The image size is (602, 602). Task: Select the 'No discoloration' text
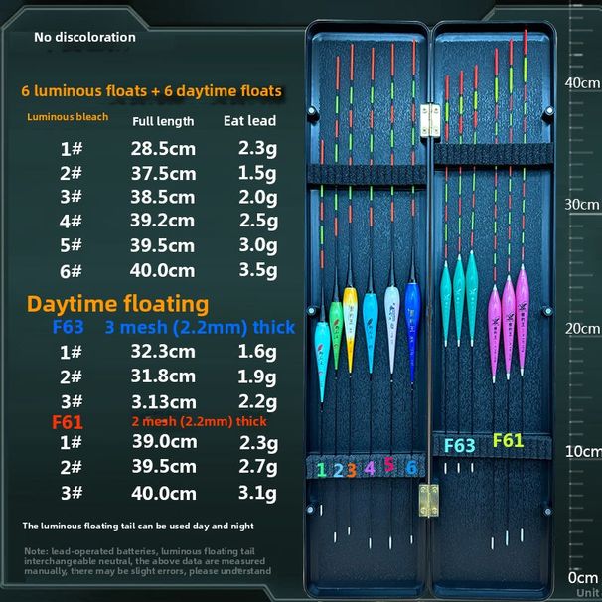pos(84,37)
